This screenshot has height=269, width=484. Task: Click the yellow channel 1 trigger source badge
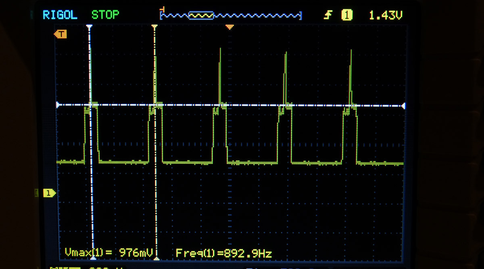pyautogui.click(x=347, y=15)
